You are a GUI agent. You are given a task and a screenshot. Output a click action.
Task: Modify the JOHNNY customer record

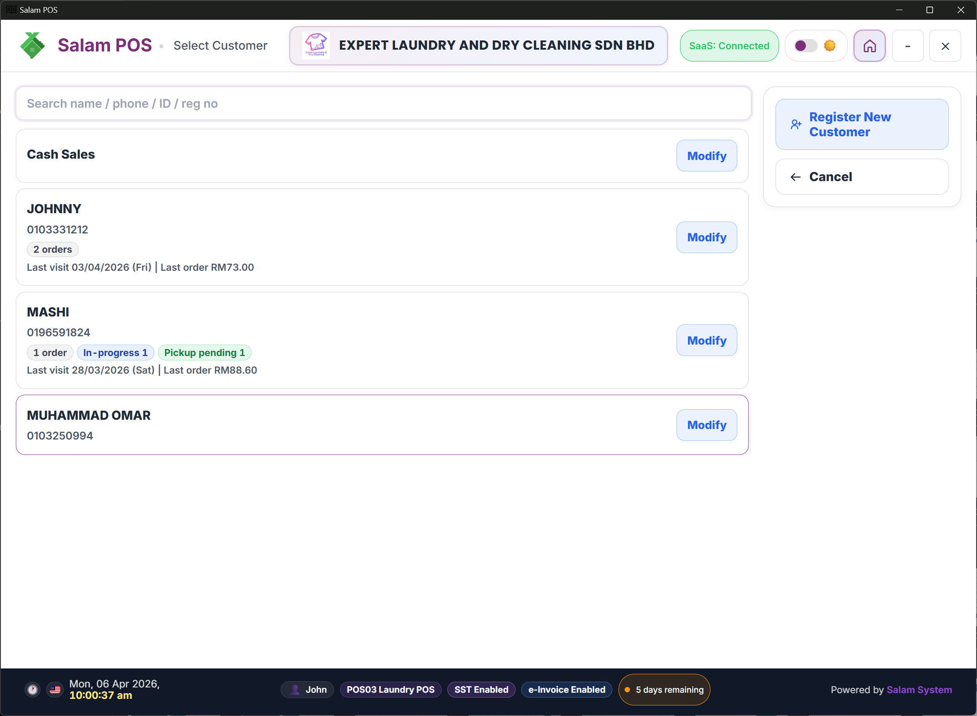[x=706, y=237]
